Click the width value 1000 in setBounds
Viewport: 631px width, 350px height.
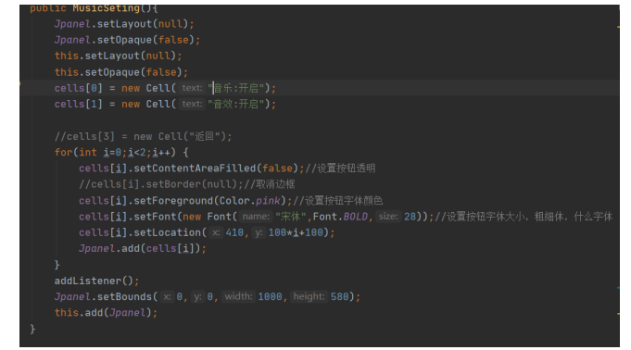pos(270,297)
